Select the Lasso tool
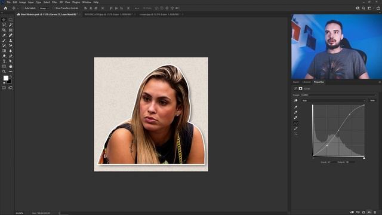The height and width of the screenshot is (215, 382). 4,25
